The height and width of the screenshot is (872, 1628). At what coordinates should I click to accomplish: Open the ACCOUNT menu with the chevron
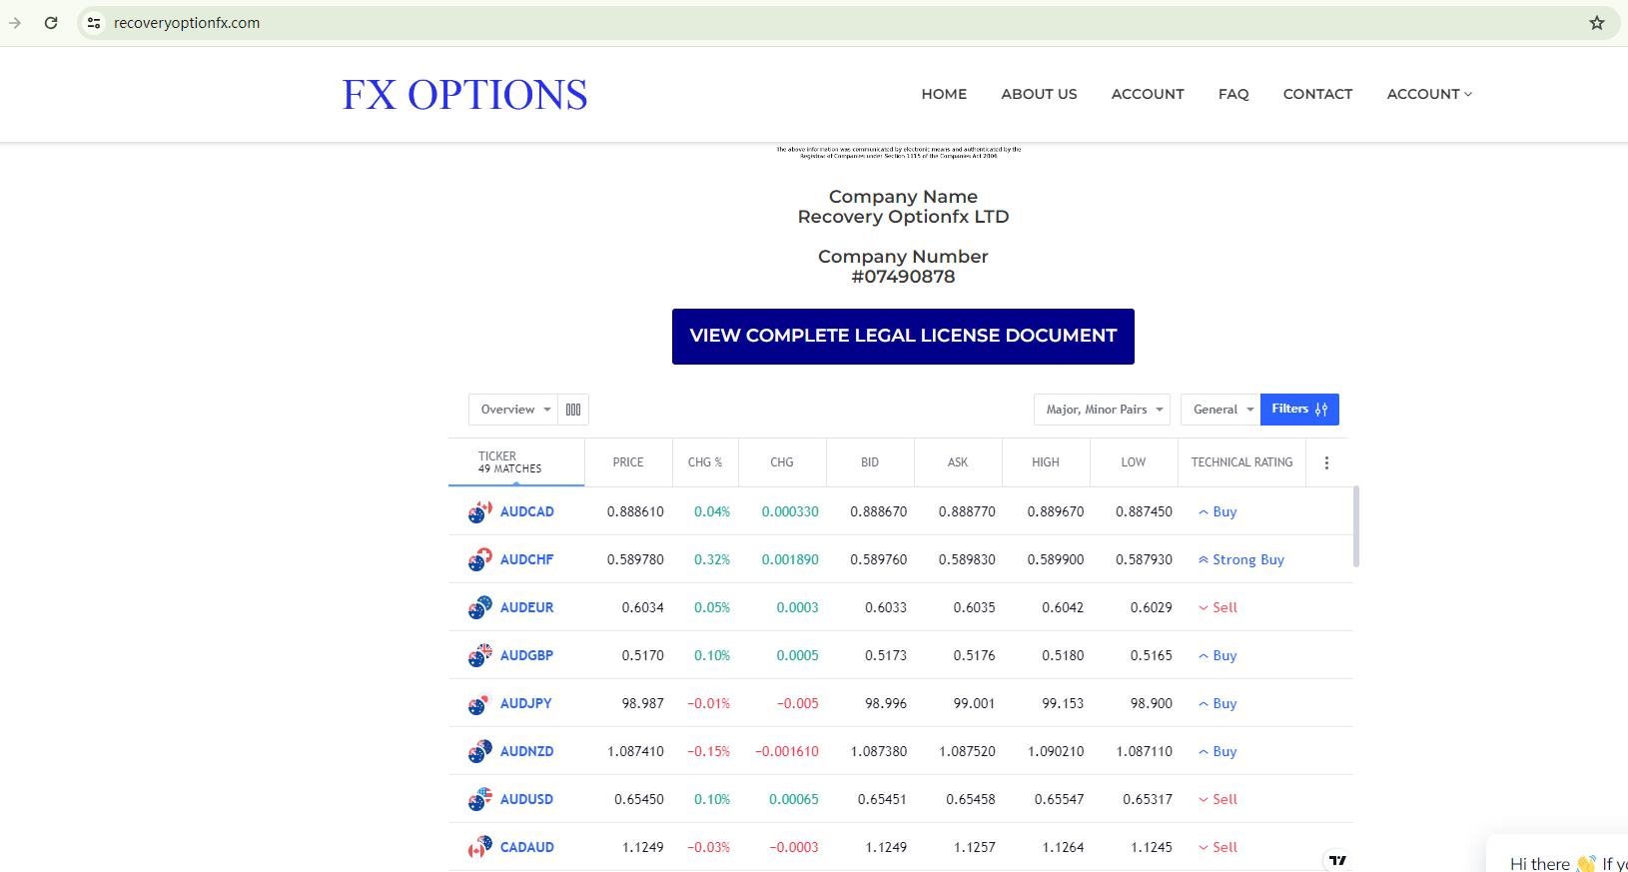(1429, 94)
